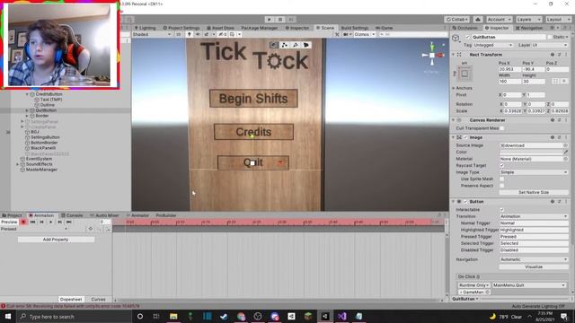Open the Cloud services icon
This screenshot has width=575, height=323.
(x=478, y=20)
